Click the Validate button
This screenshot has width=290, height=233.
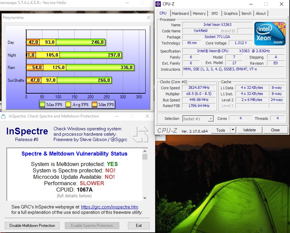coord(249,130)
